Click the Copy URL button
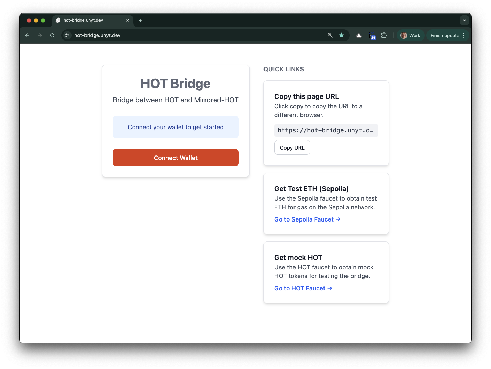The width and height of the screenshot is (491, 369). [x=292, y=147]
